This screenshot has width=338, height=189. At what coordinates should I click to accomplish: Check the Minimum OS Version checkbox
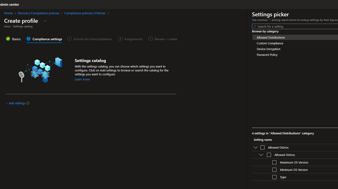pyautogui.click(x=274, y=170)
